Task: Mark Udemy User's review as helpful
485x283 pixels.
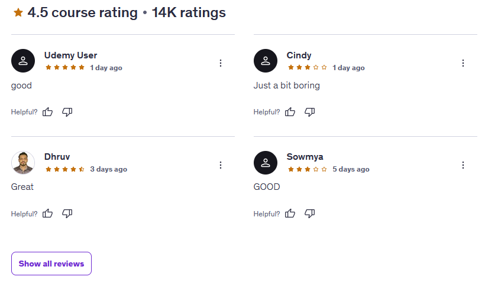Action: click(48, 112)
